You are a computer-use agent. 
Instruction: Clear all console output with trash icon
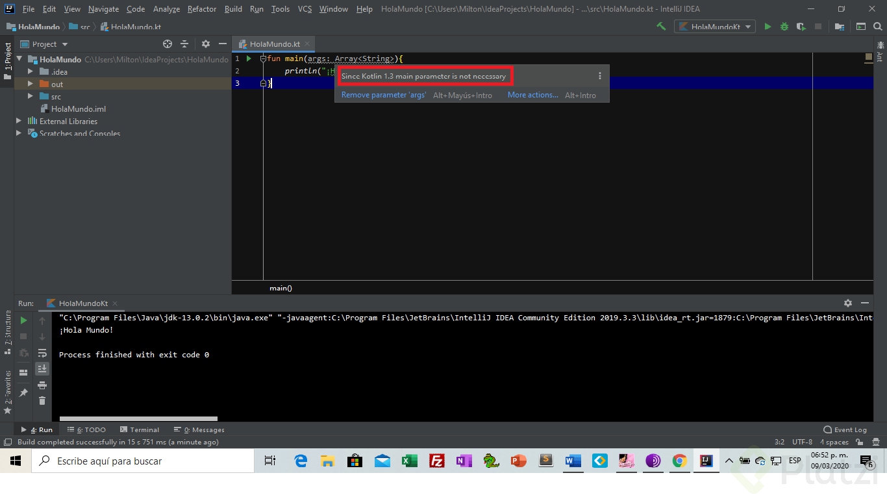(x=42, y=401)
